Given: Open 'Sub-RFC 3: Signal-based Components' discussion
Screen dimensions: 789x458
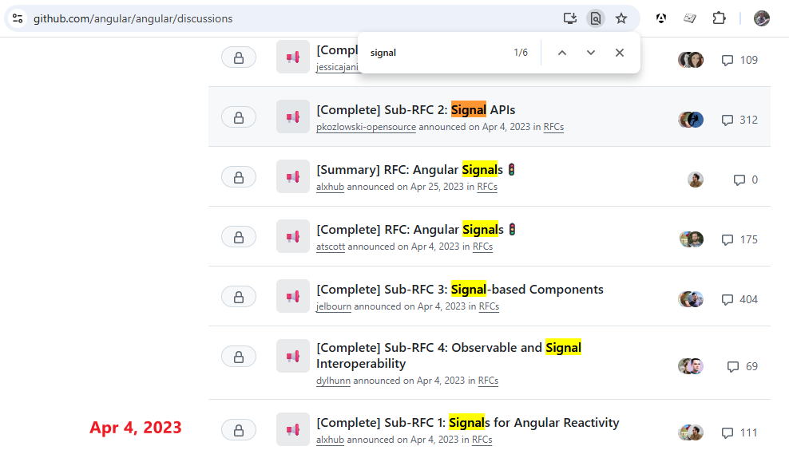Looking at the screenshot, I should coord(459,289).
